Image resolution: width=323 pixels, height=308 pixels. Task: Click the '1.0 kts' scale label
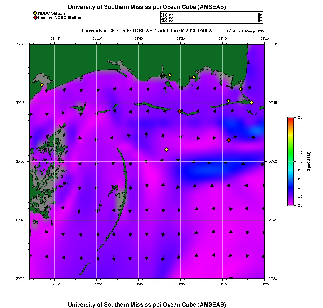click(x=168, y=15)
